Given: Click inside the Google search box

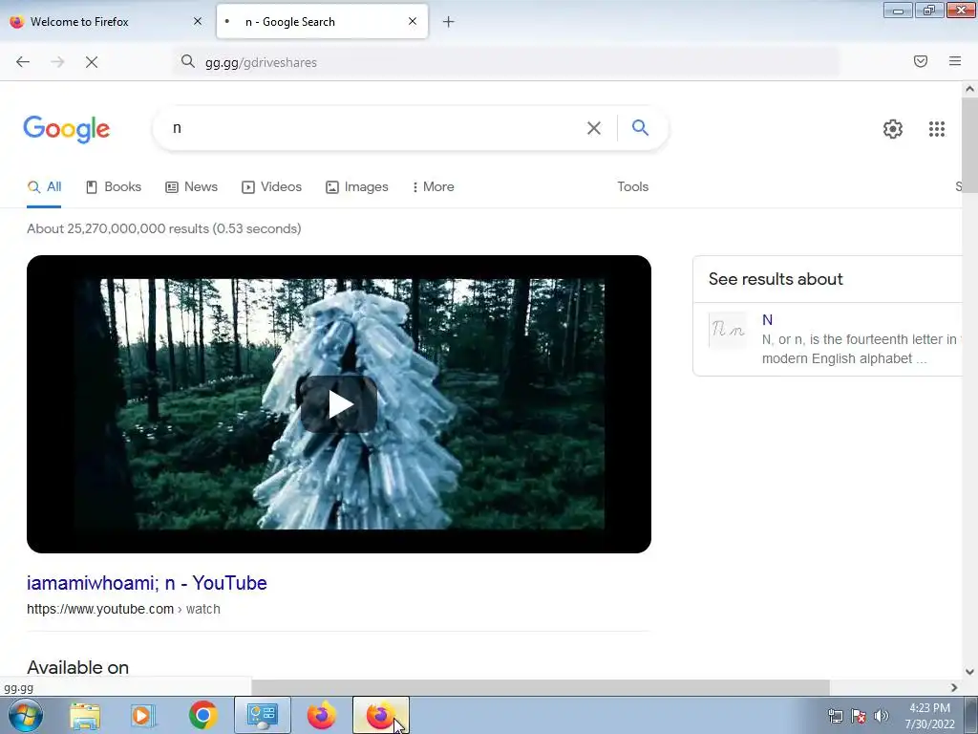Looking at the screenshot, I should tap(368, 128).
